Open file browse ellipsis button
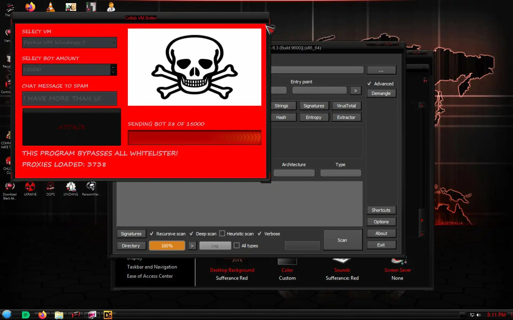Screen dimensions: 513x320 [x=381, y=70]
